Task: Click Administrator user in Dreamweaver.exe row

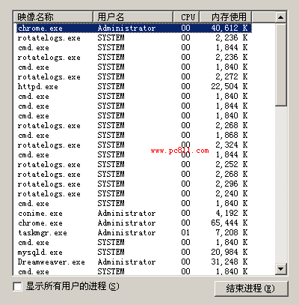Action: [x=126, y=262]
